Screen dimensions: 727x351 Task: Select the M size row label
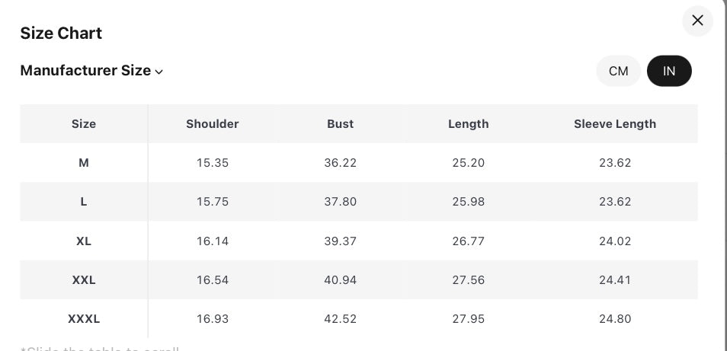(84, 162)
